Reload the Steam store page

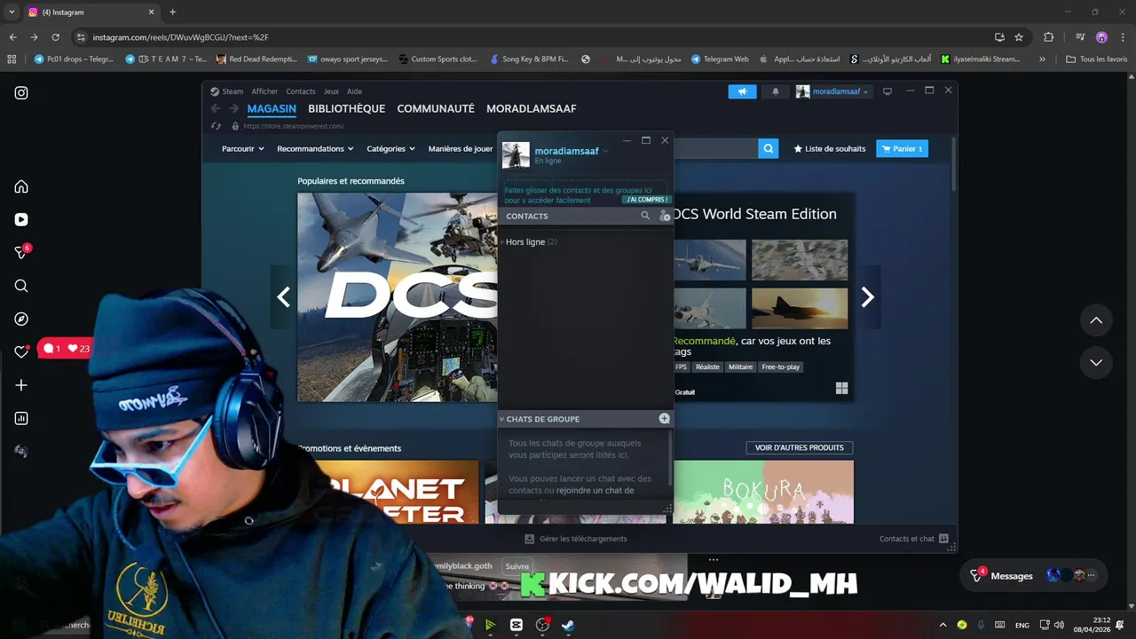[x=216, y=126]
